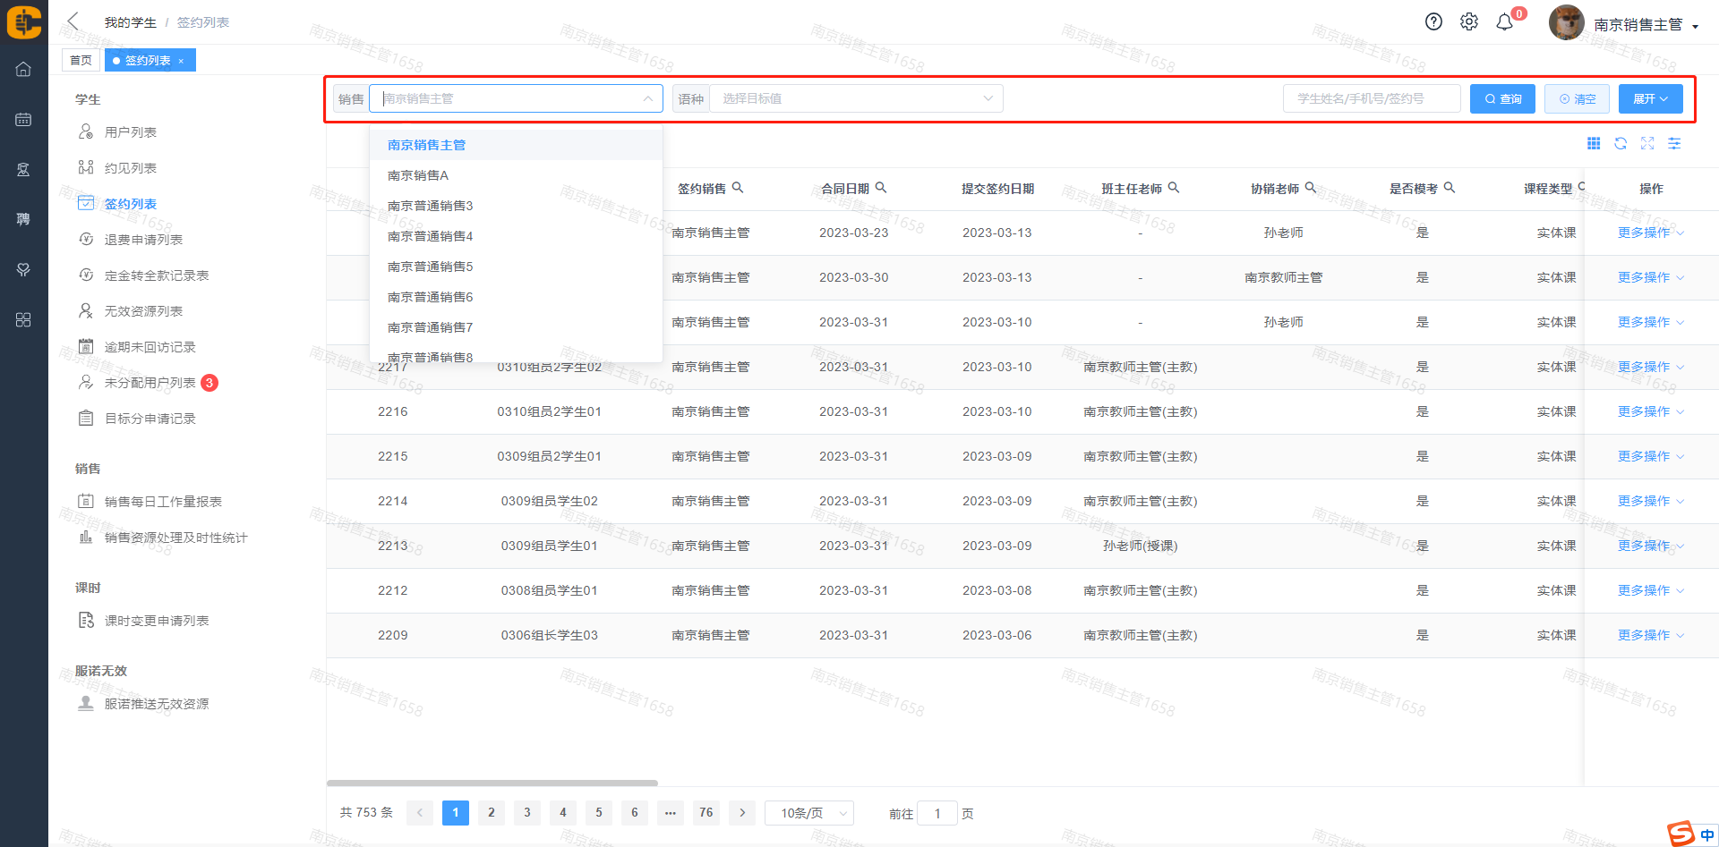Toggle fullscreen table view icon
Viewport: 1719px width, 847px height.
(1647, 143)
